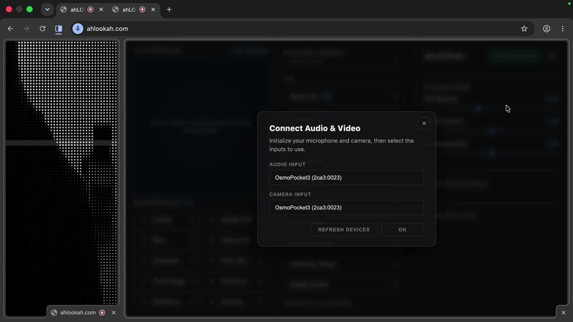This screenshot has height=322, width=573.
Task: Close the right split pane at bottom corner
Action: (x=564, y=313)
